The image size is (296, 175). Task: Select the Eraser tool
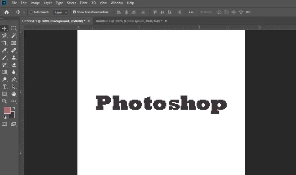point(13,65)
